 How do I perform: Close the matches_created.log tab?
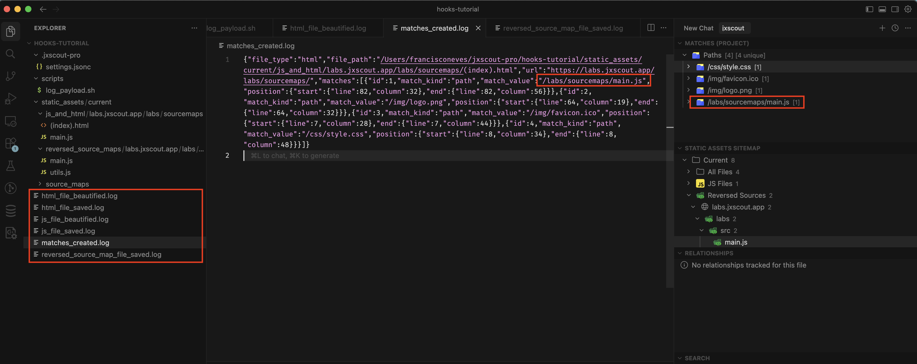478,28
